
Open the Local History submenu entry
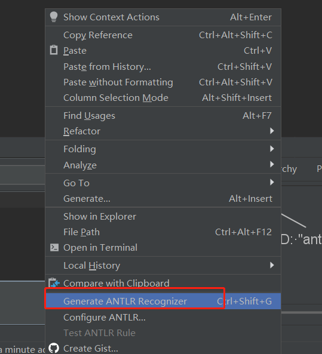[163, 266]
